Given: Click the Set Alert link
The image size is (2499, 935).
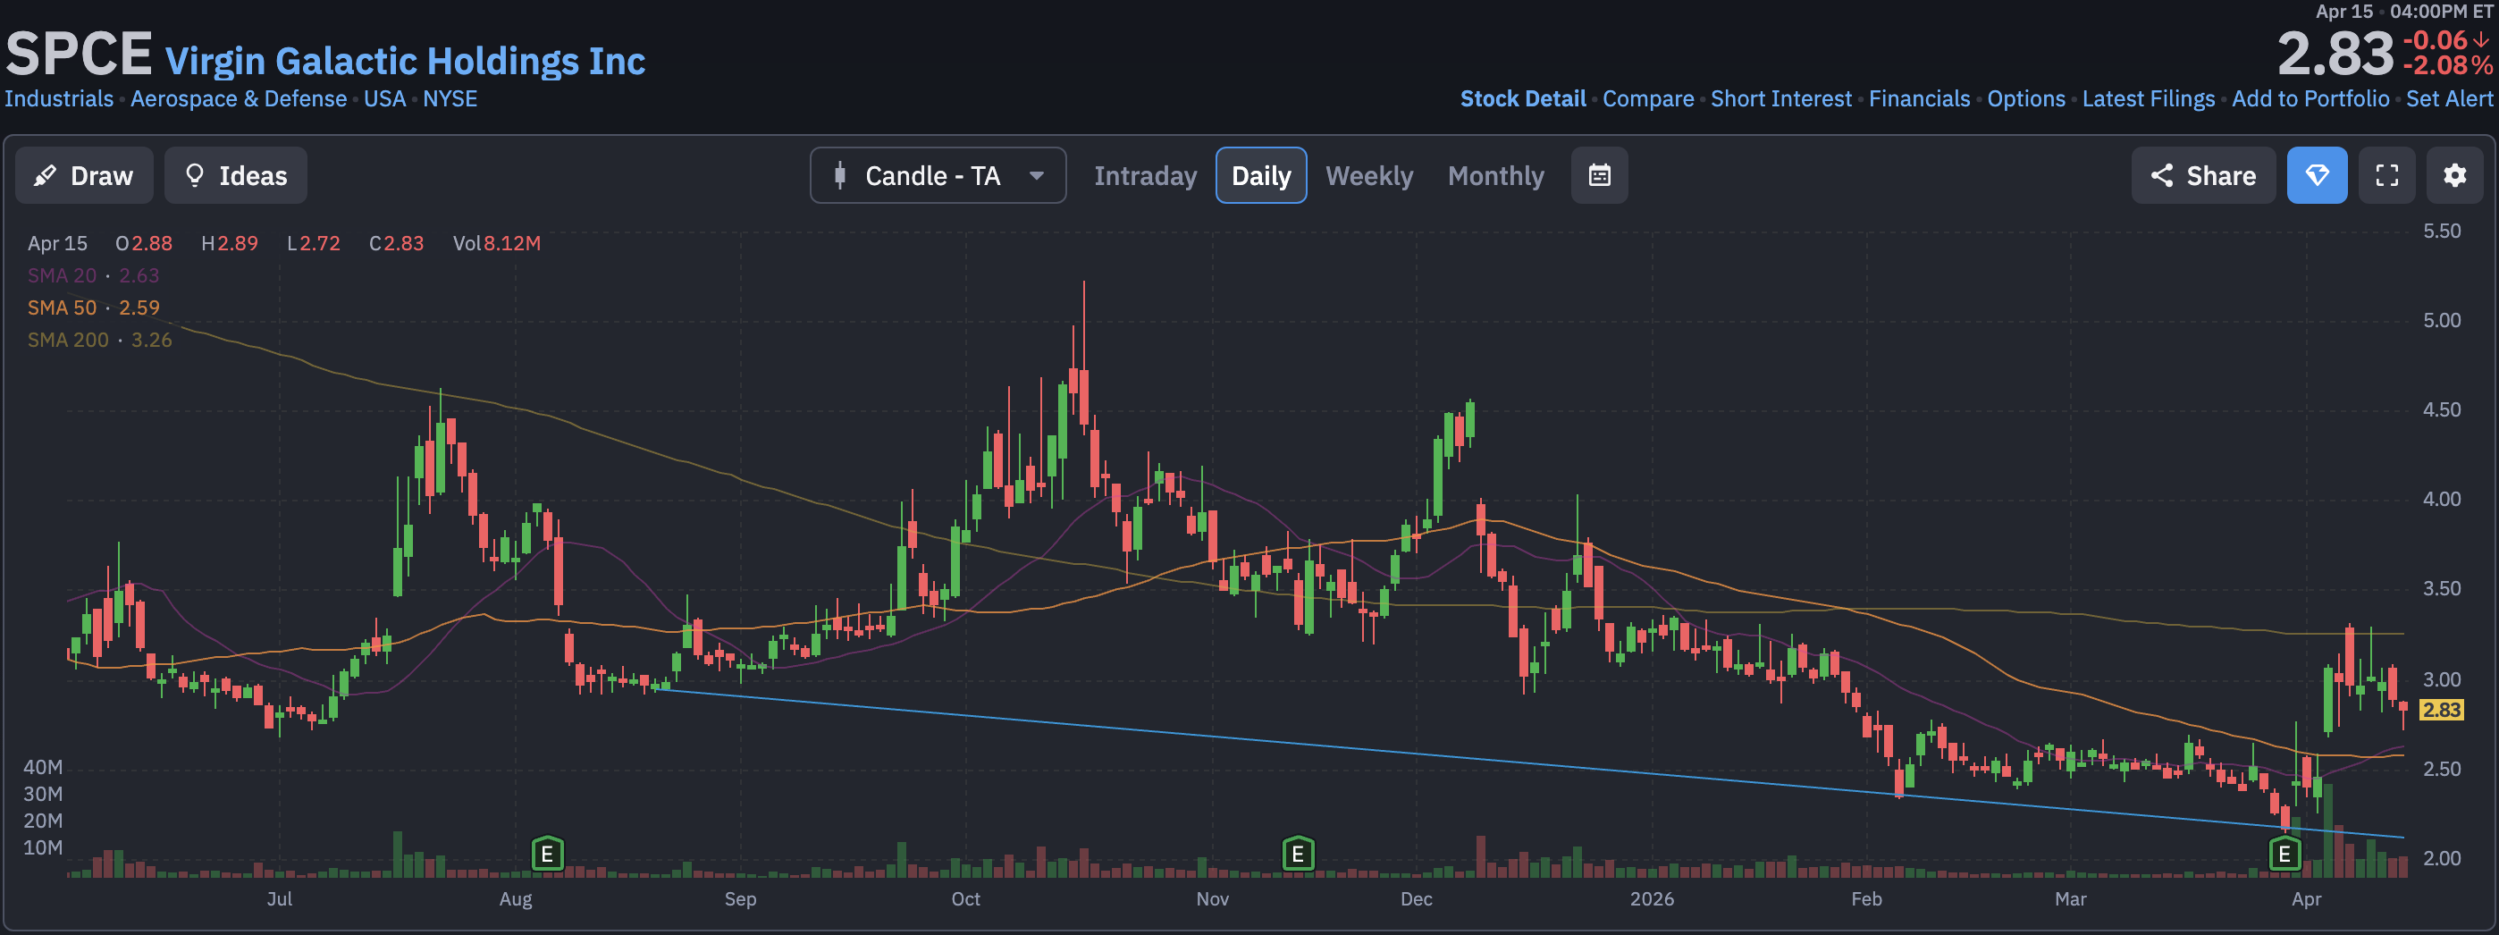Looking at the screenshot, I should 2449,99.
